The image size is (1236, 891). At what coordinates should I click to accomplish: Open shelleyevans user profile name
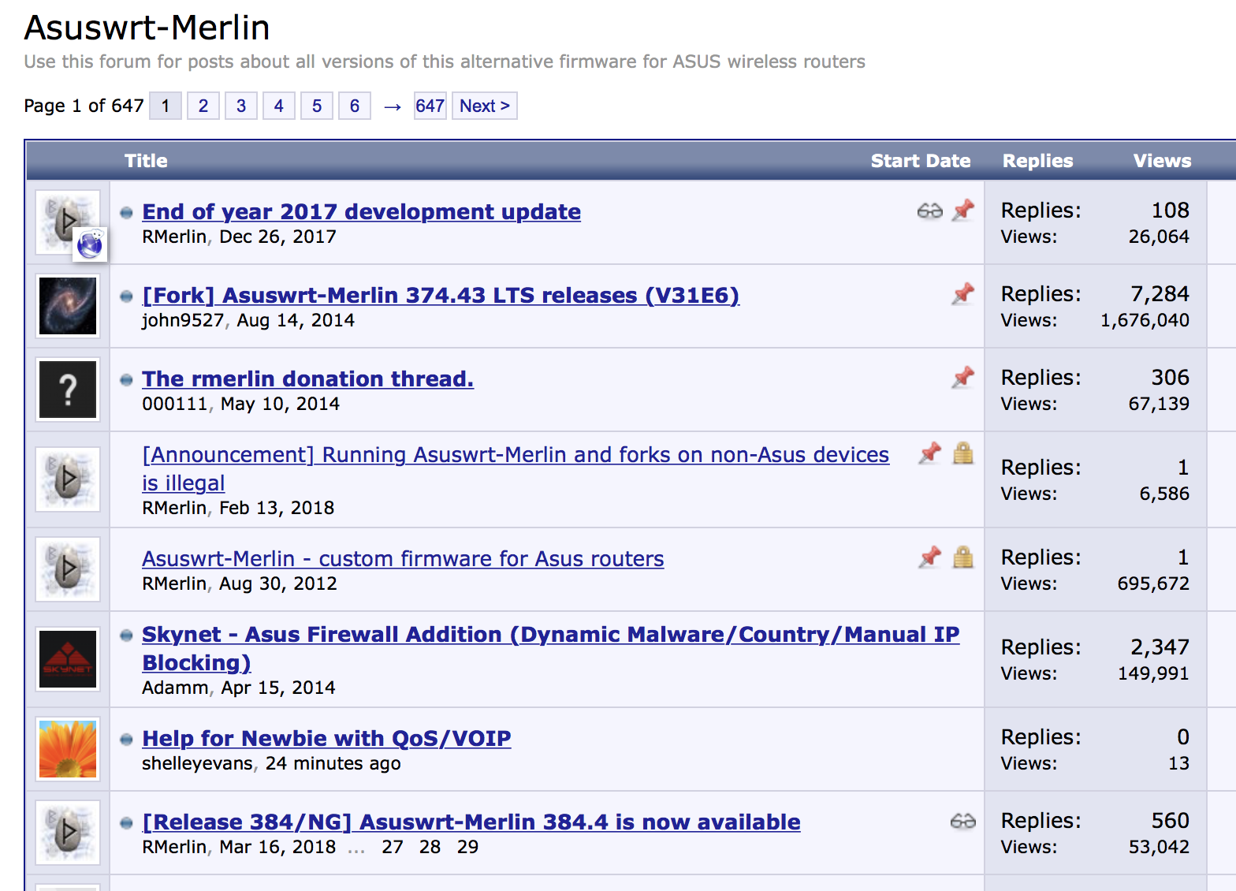pyautogui.click(x=197, y=763)
